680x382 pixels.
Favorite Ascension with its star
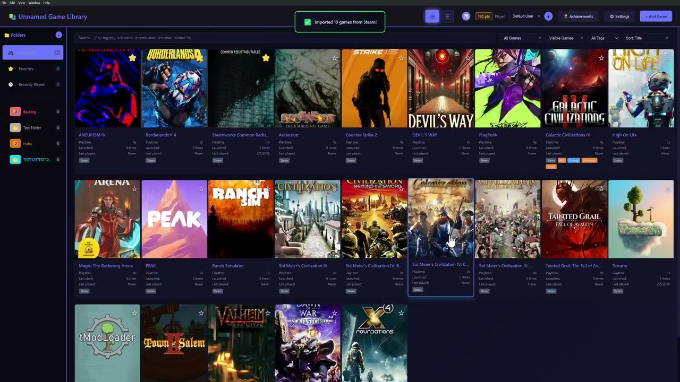coord(334,58)
